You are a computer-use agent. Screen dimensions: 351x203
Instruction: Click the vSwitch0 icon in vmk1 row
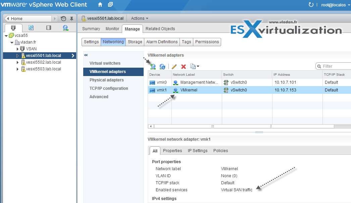click(226, 90)
